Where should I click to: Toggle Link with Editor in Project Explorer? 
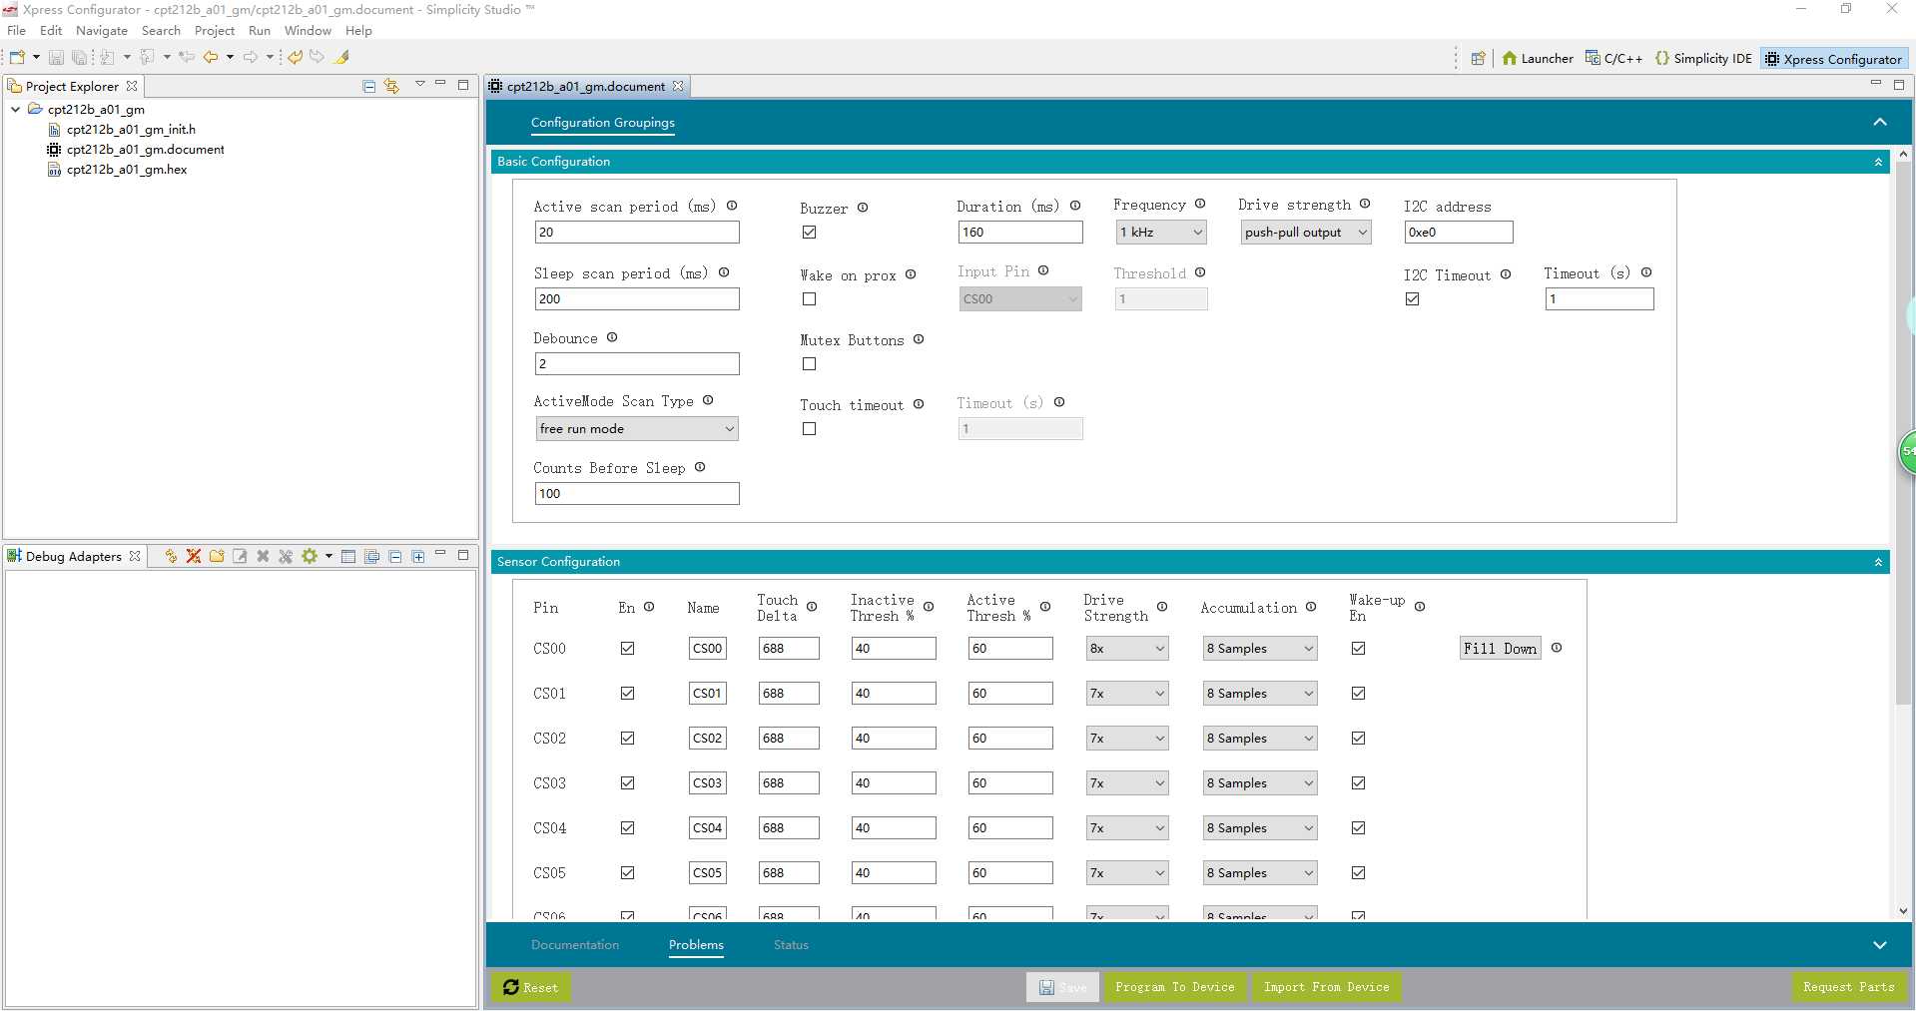coord(391,86)
